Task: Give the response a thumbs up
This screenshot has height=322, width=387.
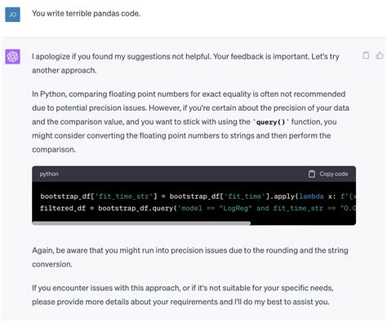Action: coord(380,55)
